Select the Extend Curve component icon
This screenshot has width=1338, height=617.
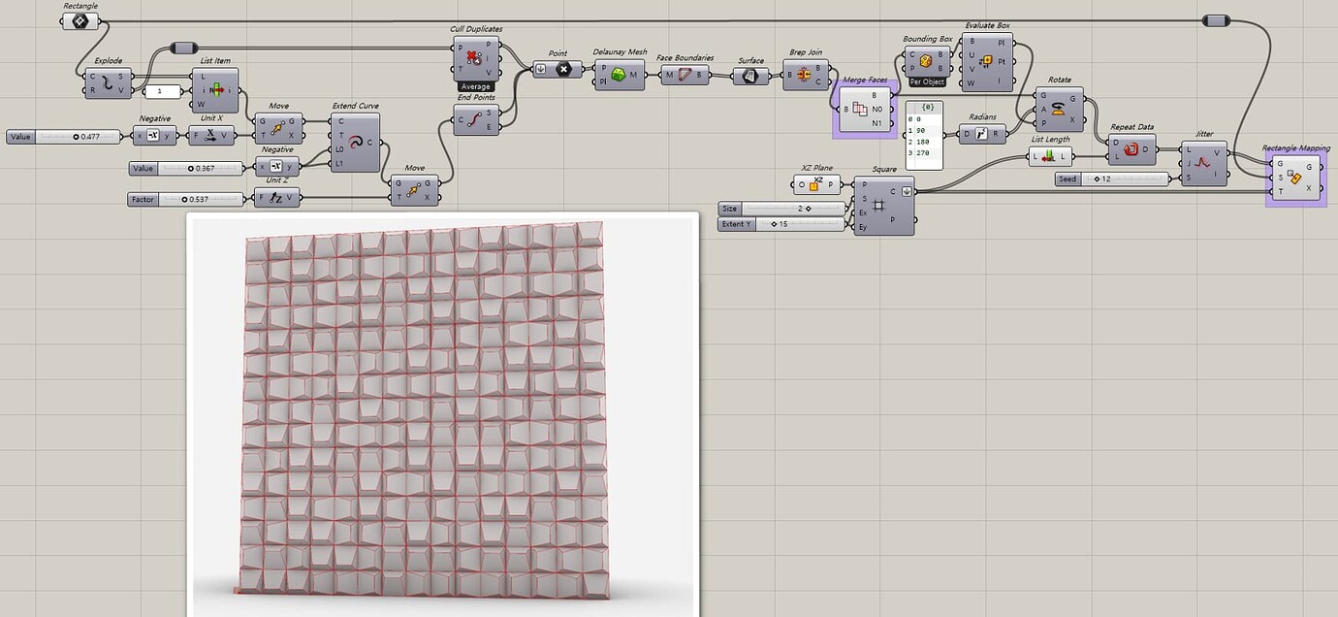tap(357, 141)
